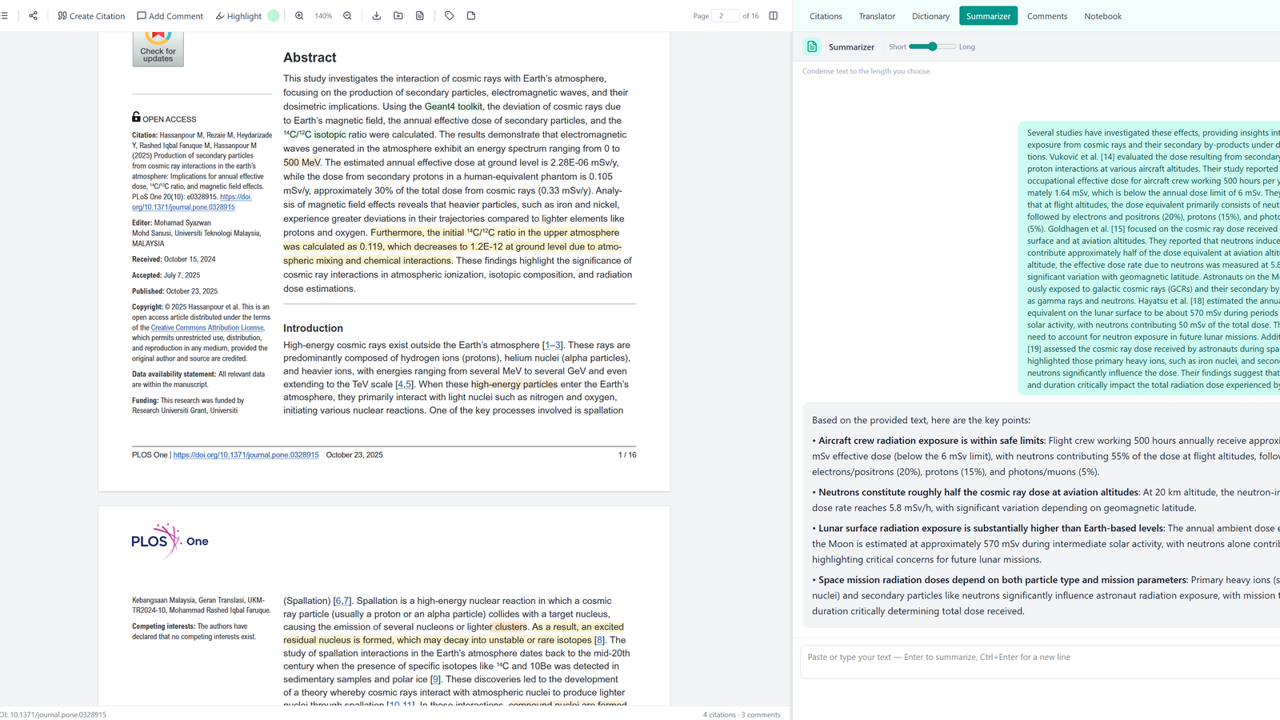Screen dimensions: 1280x720
Task: Open the Translator tab
Action: tap(877, 16)
